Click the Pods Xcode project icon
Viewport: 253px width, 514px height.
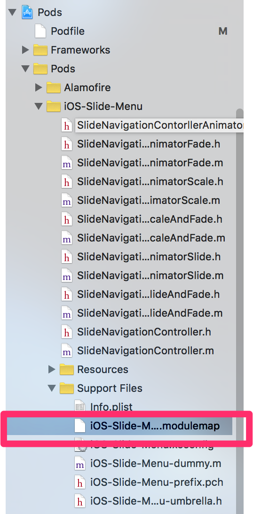28,13
